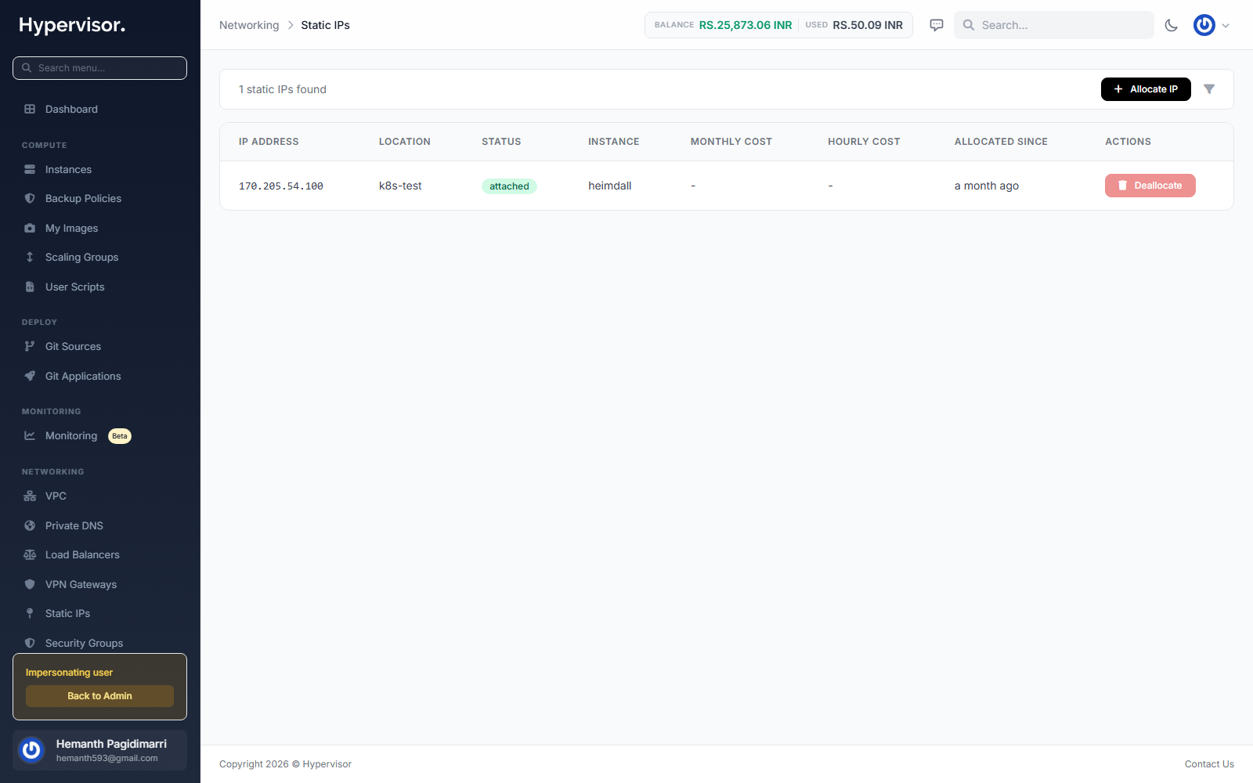Click the Contact Us link

pos(1209,764)
